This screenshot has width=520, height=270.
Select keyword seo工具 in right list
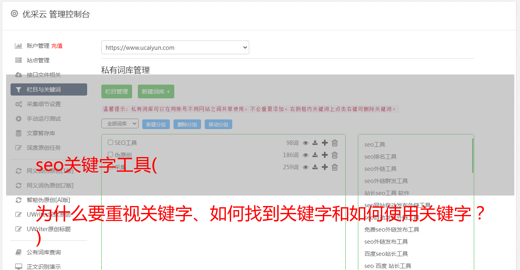pyautogui.click(x=375, y=145)
